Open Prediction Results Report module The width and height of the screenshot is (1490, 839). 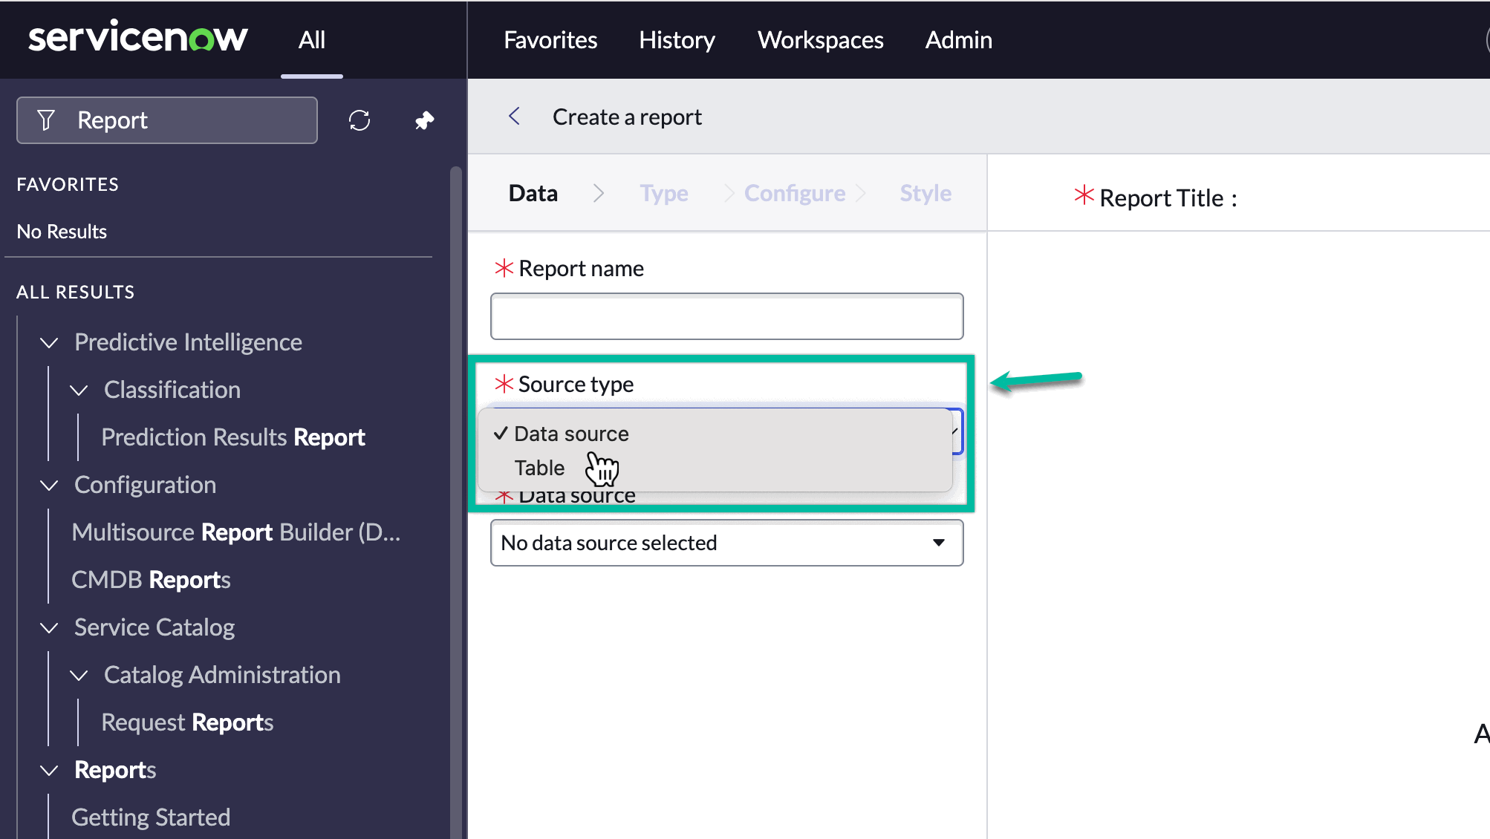tap(233, 437)
